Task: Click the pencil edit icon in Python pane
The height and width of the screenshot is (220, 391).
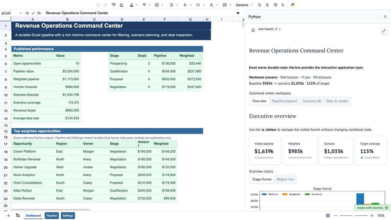Action: click(384, 31)
